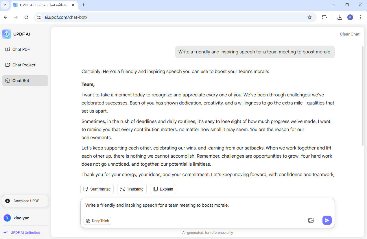Image resolution: width=367 pixels, height=239 pixels.
Task: Select Chat Bot sidebar item
Action: tap(25, 81)
